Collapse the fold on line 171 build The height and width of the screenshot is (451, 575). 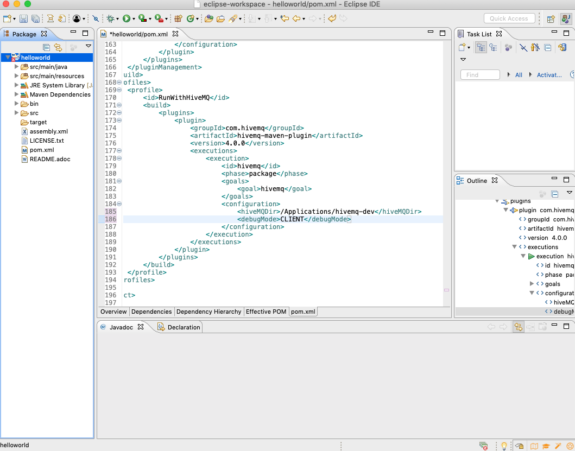click(119, 105)
